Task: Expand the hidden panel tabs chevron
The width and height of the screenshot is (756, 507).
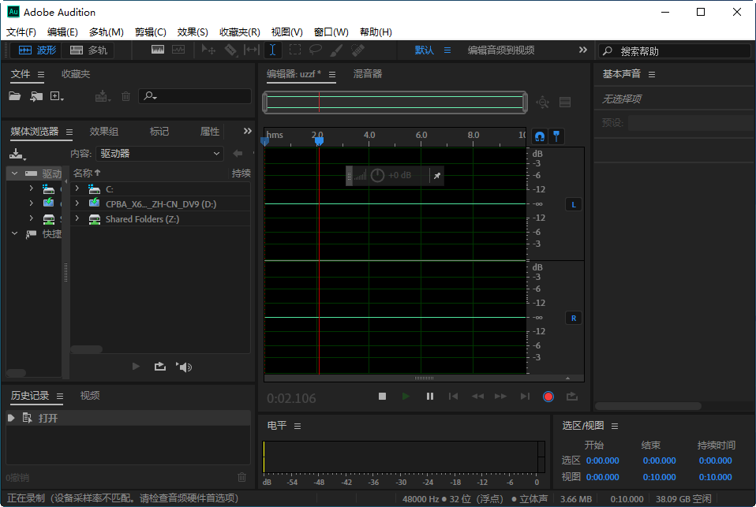Action: pos(247,131)
